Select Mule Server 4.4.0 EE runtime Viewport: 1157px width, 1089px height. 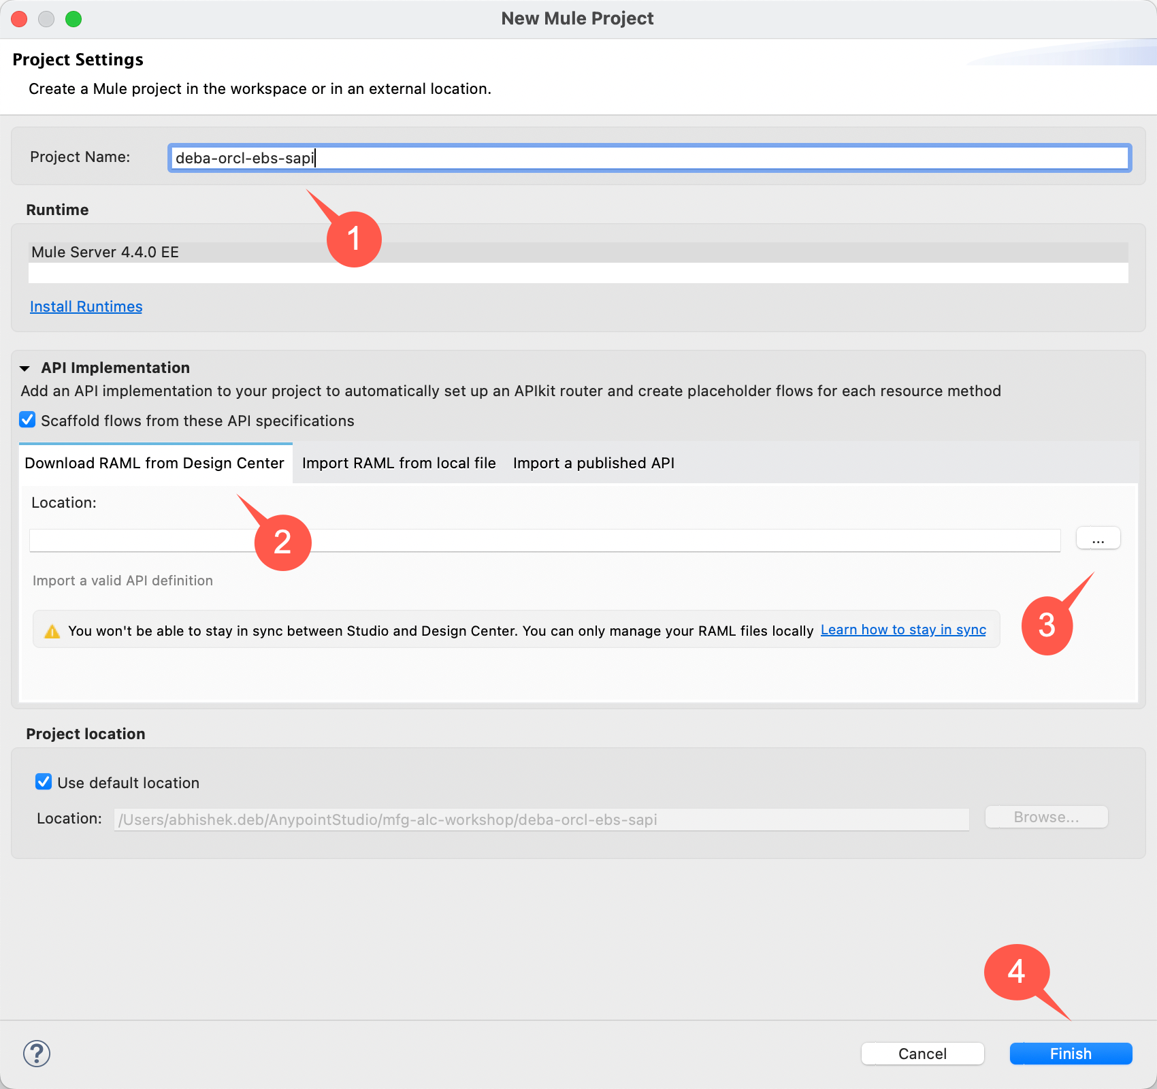578,253
